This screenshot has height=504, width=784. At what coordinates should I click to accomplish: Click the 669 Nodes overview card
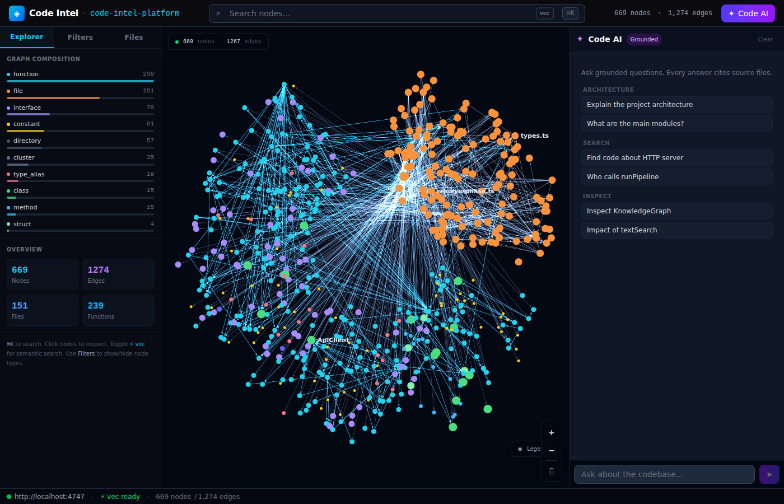pos(43,274)
